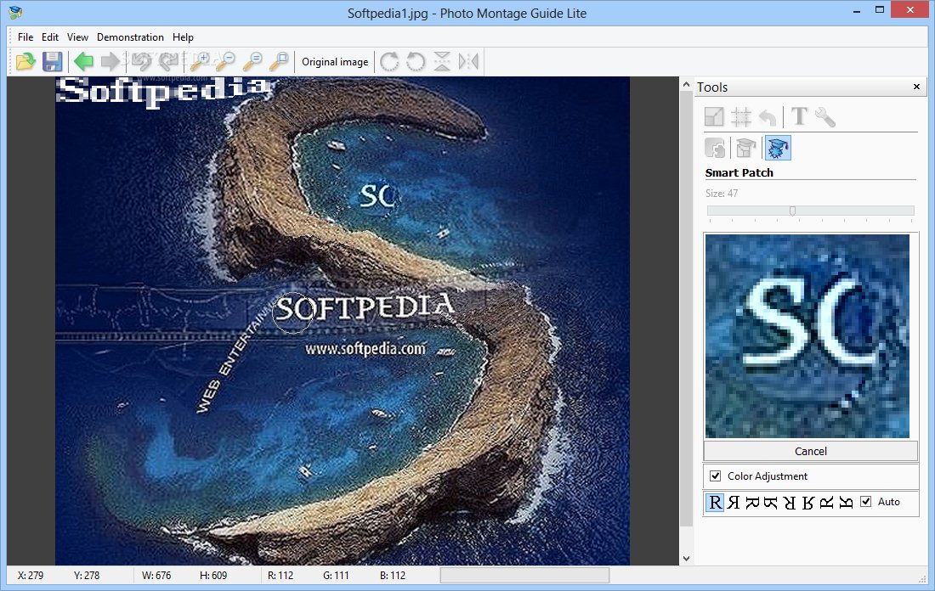
Task: Choose the fourth patch orientation icon
Action: pos(770,503)
